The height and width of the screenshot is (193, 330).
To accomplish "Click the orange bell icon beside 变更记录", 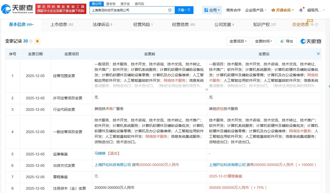I will [37, 41].
